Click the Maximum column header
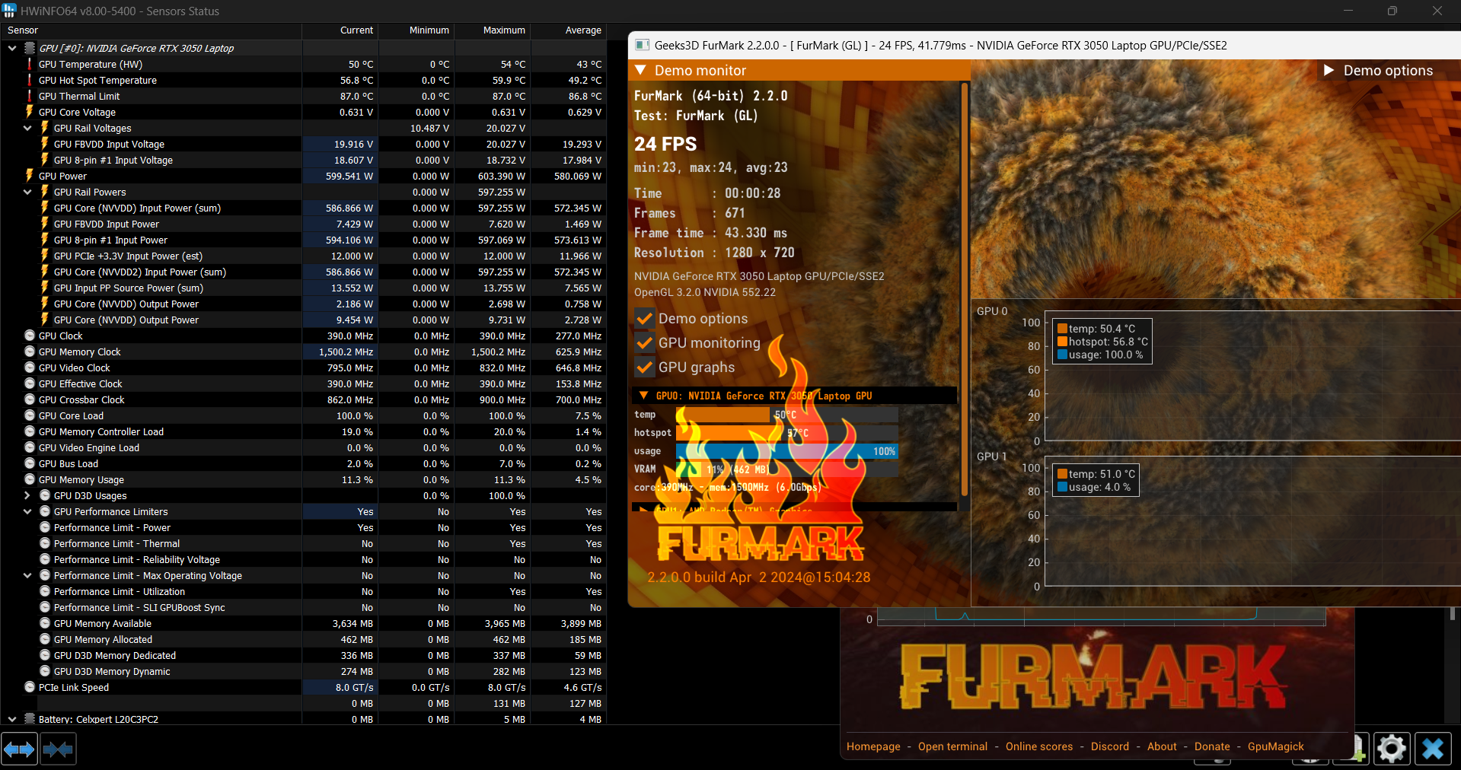Image resolution: width=1461 pixels, height=770 pixels. pos(493,30)
